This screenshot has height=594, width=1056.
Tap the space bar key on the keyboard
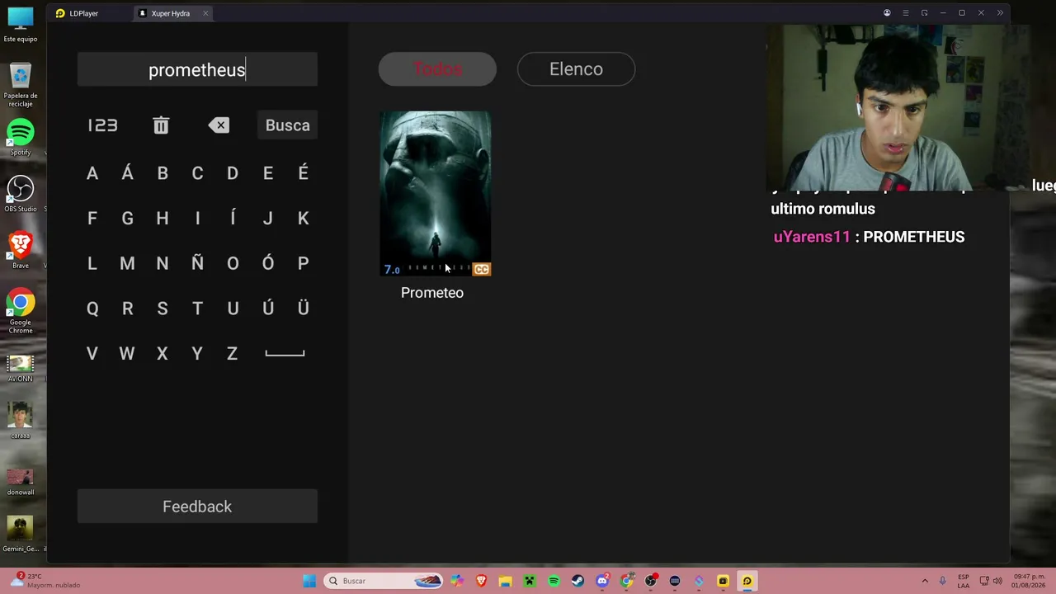(x=285, y=354)
